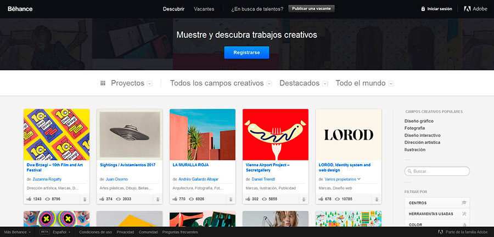Open Preguntas frecuentes footer link
Image resolution: width=494 pixels, height=237 pixels.
click(180, 232)
